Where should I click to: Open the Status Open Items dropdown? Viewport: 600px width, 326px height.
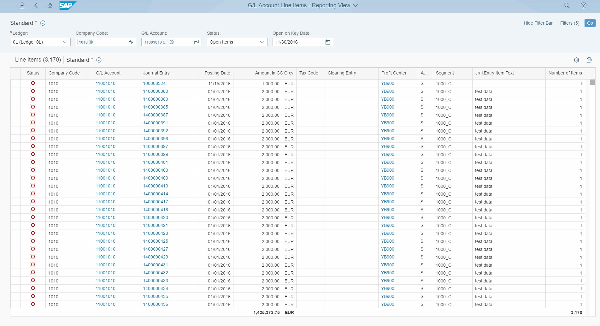pyautogui.click(x=262, y=42)
